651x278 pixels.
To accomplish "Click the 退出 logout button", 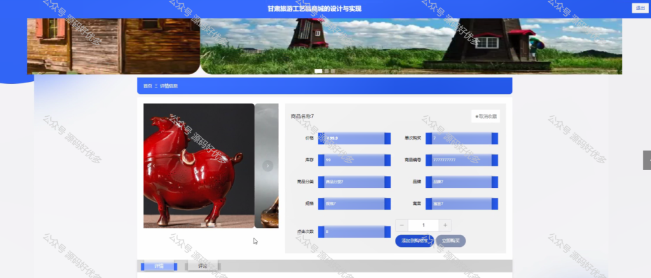I will (x=640, y=8).
